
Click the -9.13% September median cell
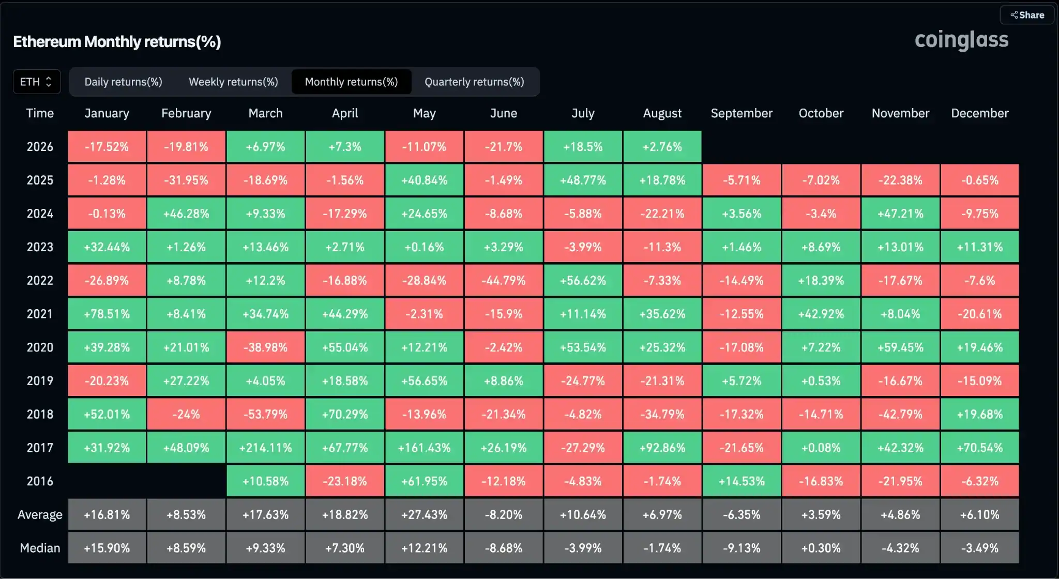tap(742, 548)
